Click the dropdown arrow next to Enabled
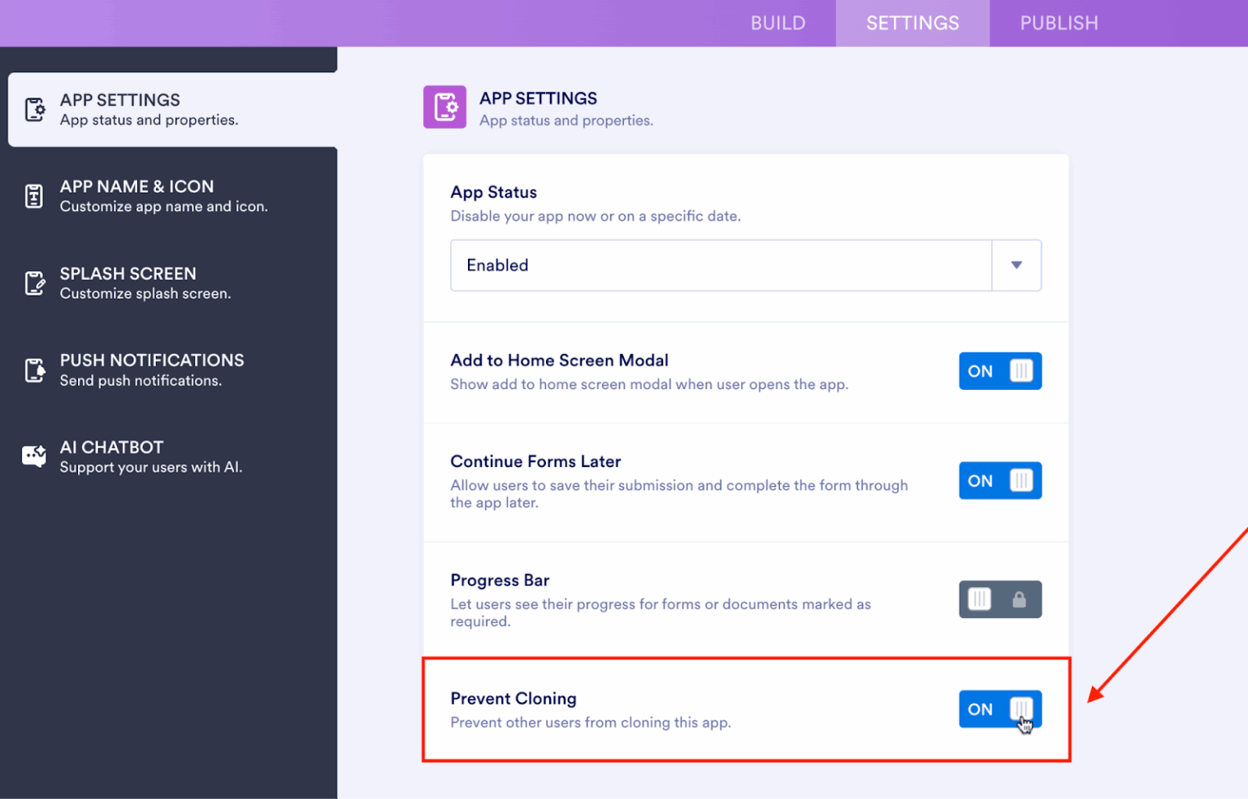Viewport: 1248px width, 799px height. click(x=1016, y=265)
